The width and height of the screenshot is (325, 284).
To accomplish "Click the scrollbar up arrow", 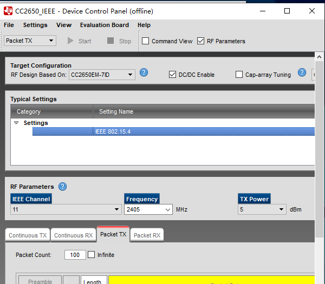I will [319, 57].
